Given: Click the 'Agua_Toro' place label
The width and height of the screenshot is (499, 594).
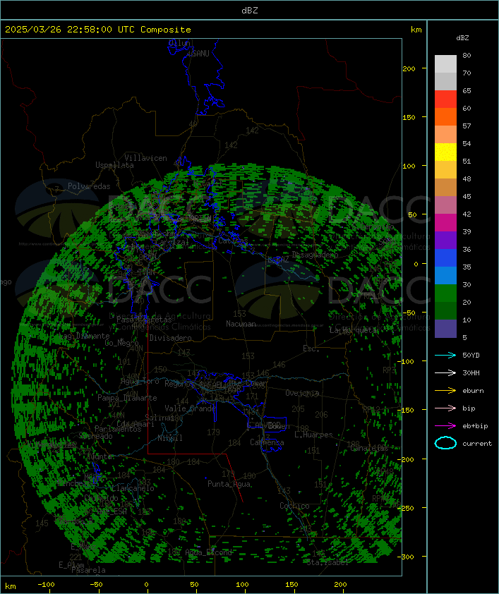Looking at the screenshot, I should point(140,382).
